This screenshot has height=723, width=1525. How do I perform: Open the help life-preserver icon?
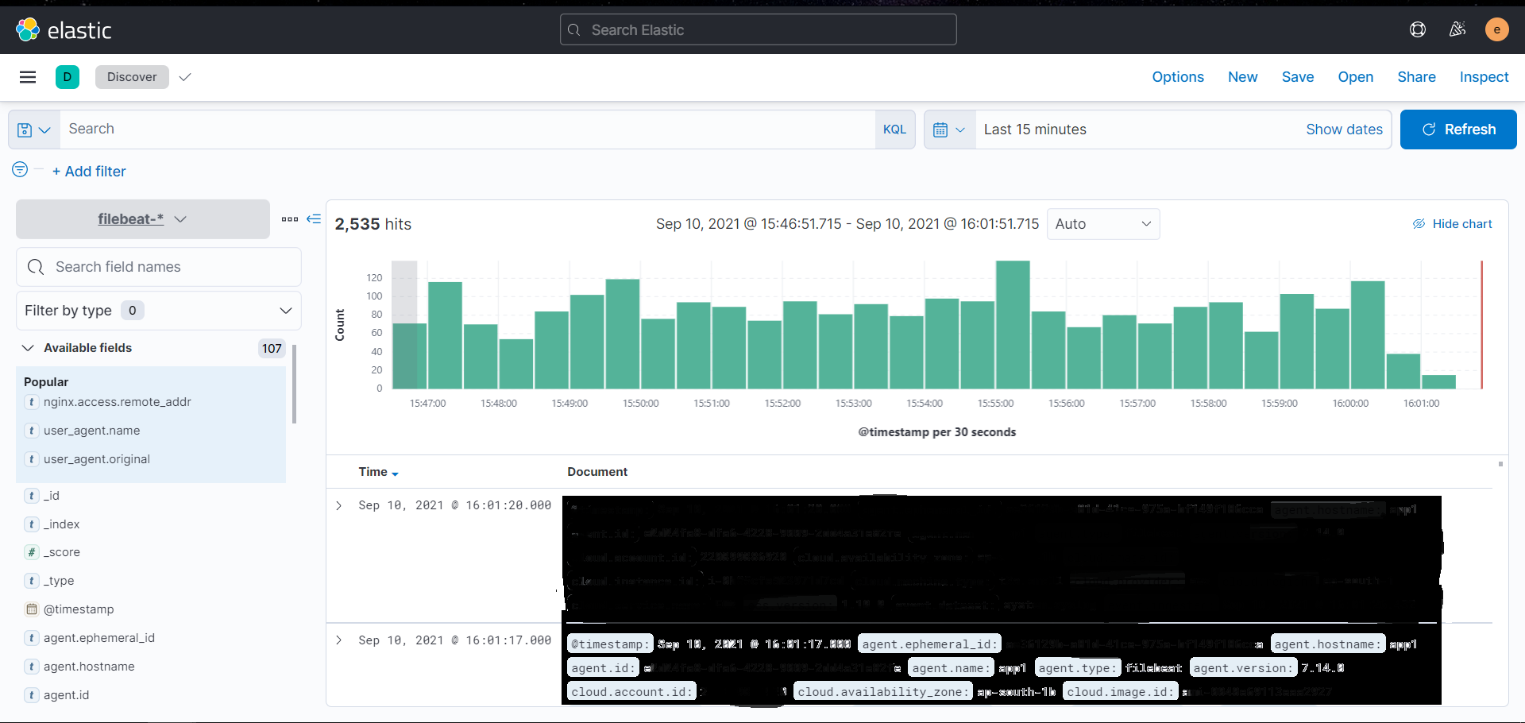pyautogui.click(x=1419, y=29)
